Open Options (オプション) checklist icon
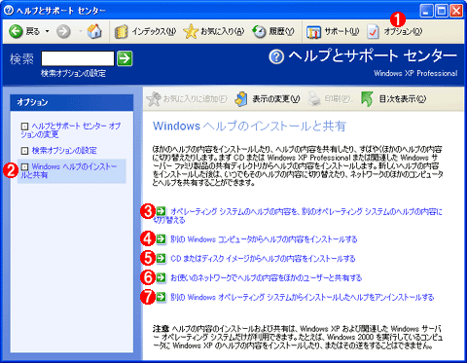 373,32
